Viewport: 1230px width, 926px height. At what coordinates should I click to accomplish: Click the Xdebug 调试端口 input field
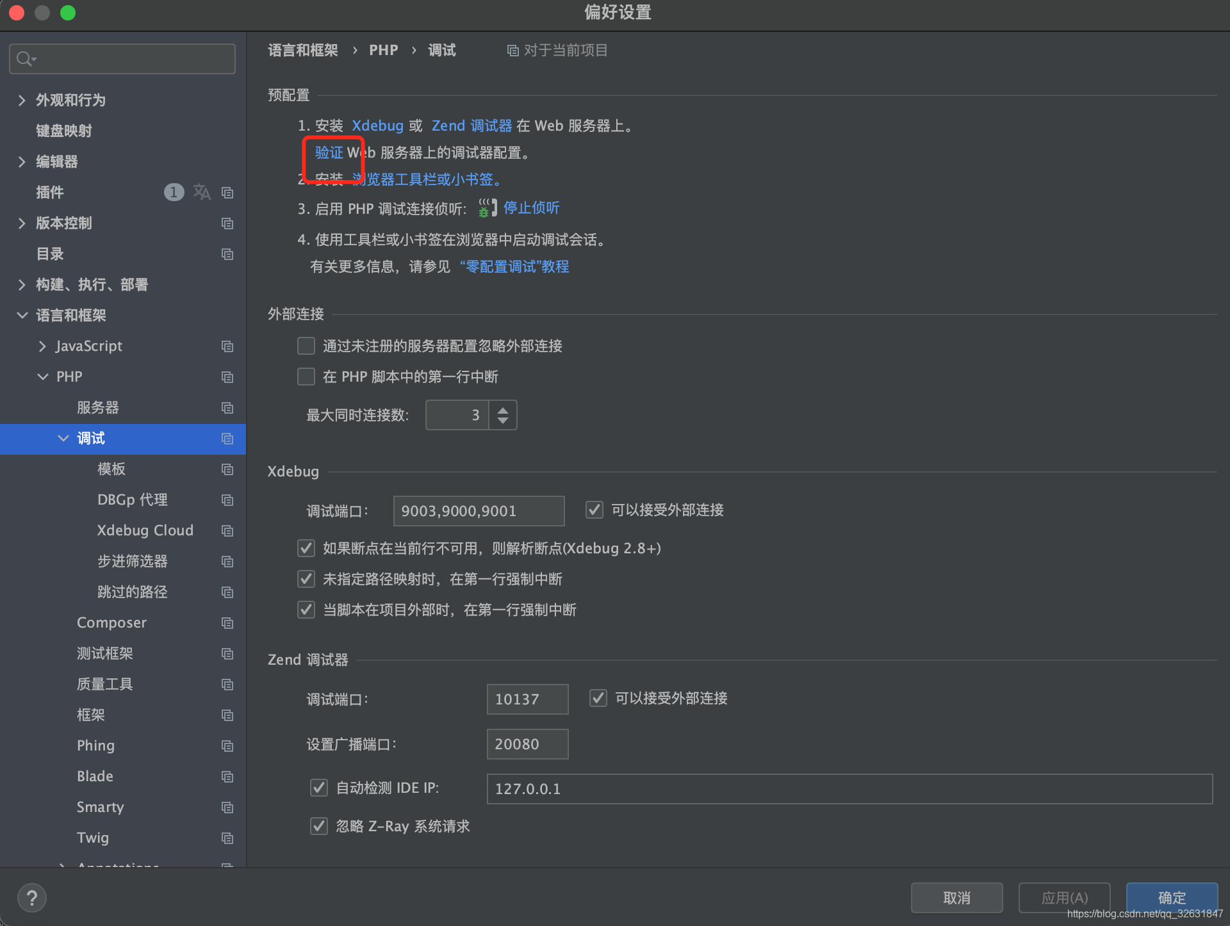[479, 510]
